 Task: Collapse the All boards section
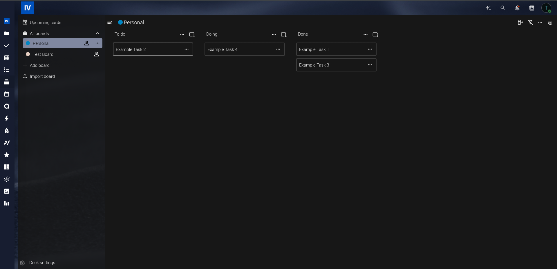[x=97, y=34]
